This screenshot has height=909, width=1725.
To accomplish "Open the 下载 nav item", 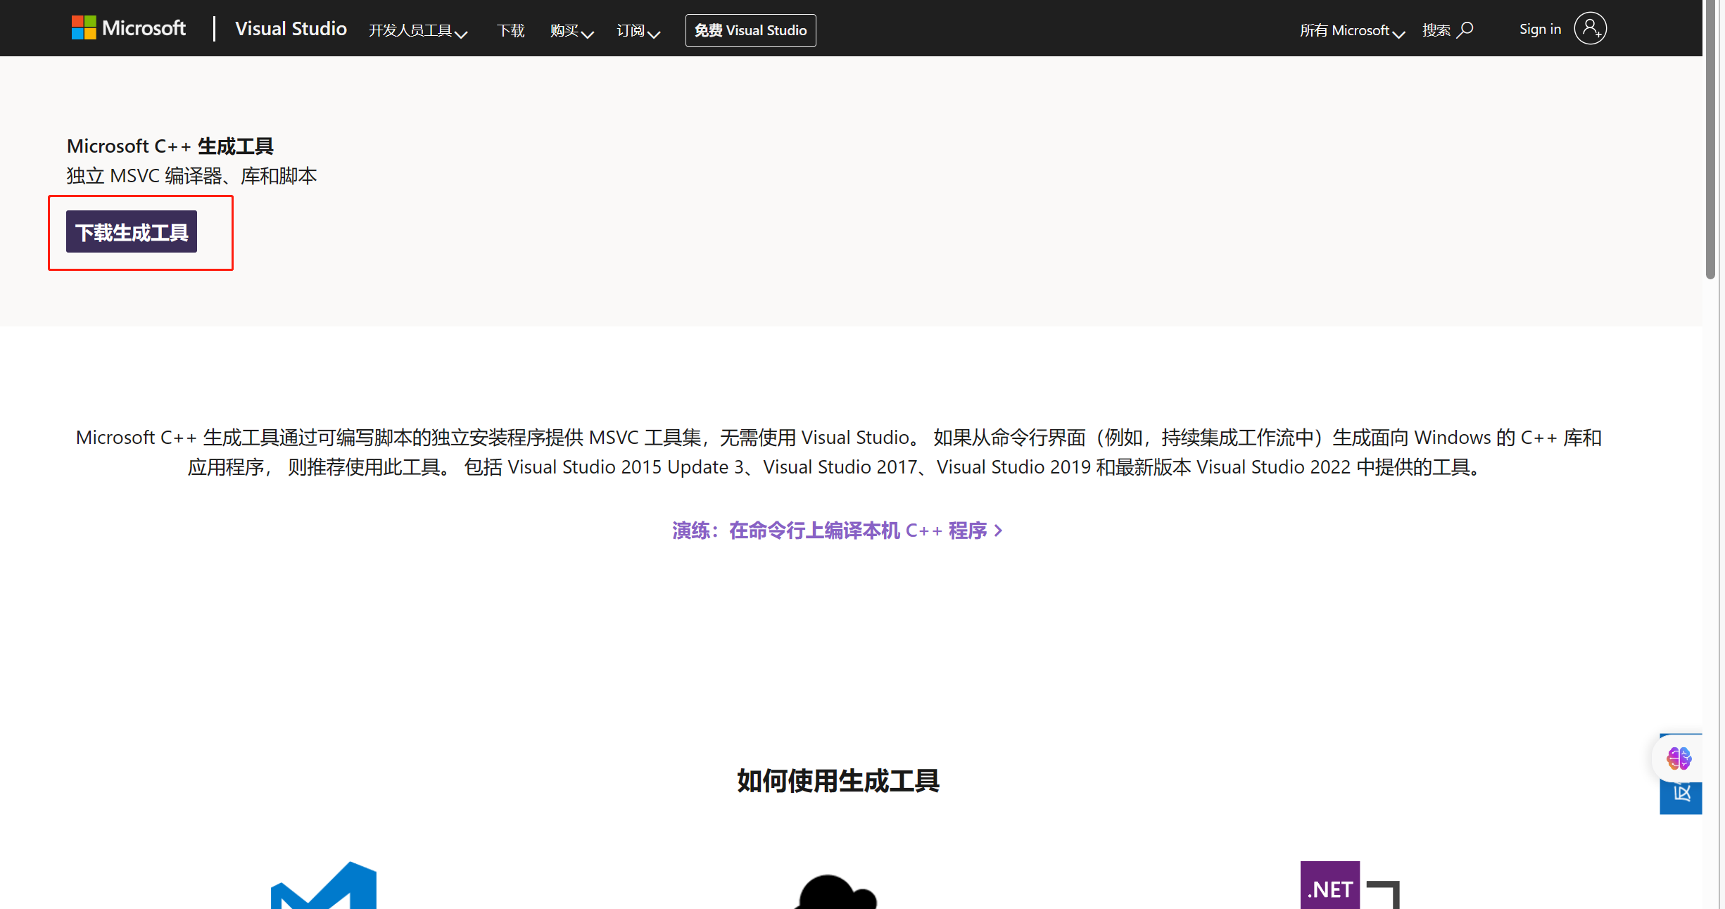I will tap(510, 30).
